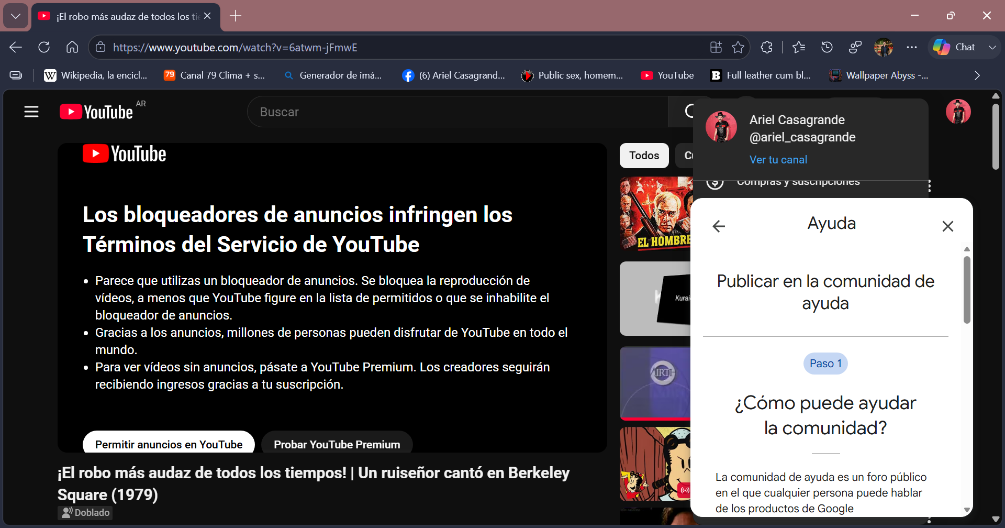Open Canal 79 Clima bookmark
Image resolution: width=1005 pixels, height=528 pixels.
tap(215, 75)
